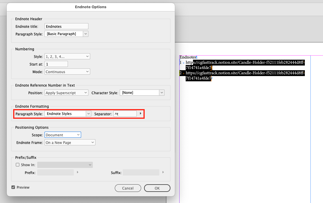Uncheck the Preview checkbox
Screen dimensions: 323x203
pos(13,187)
